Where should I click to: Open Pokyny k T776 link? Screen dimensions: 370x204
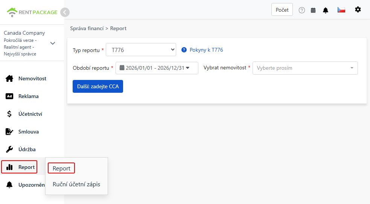pyautogui.click(x=206, y=50)
